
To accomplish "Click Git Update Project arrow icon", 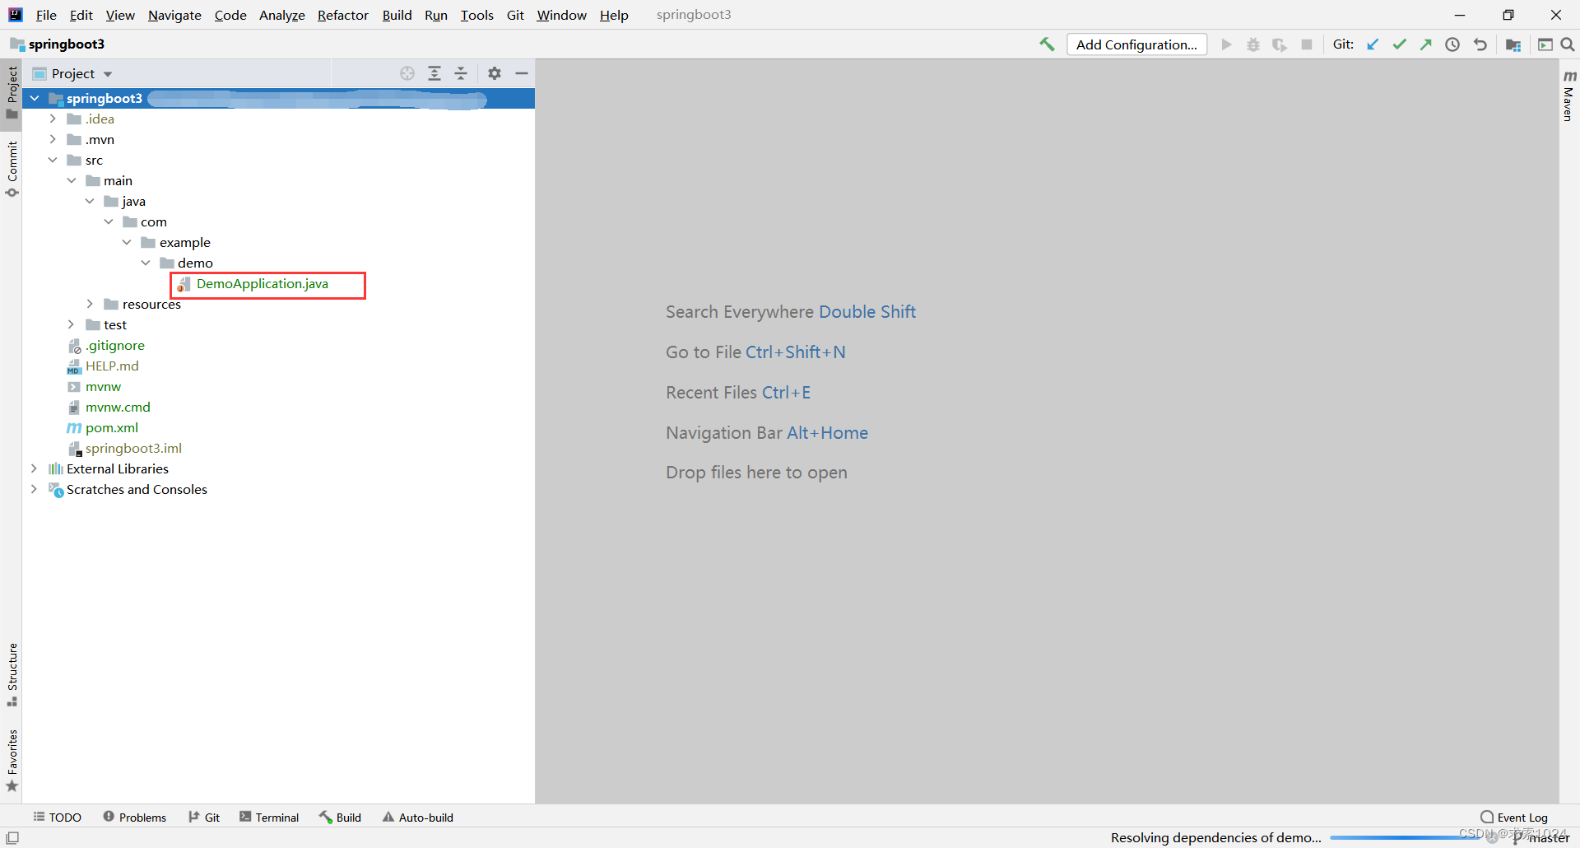I will click(1373, 44).
